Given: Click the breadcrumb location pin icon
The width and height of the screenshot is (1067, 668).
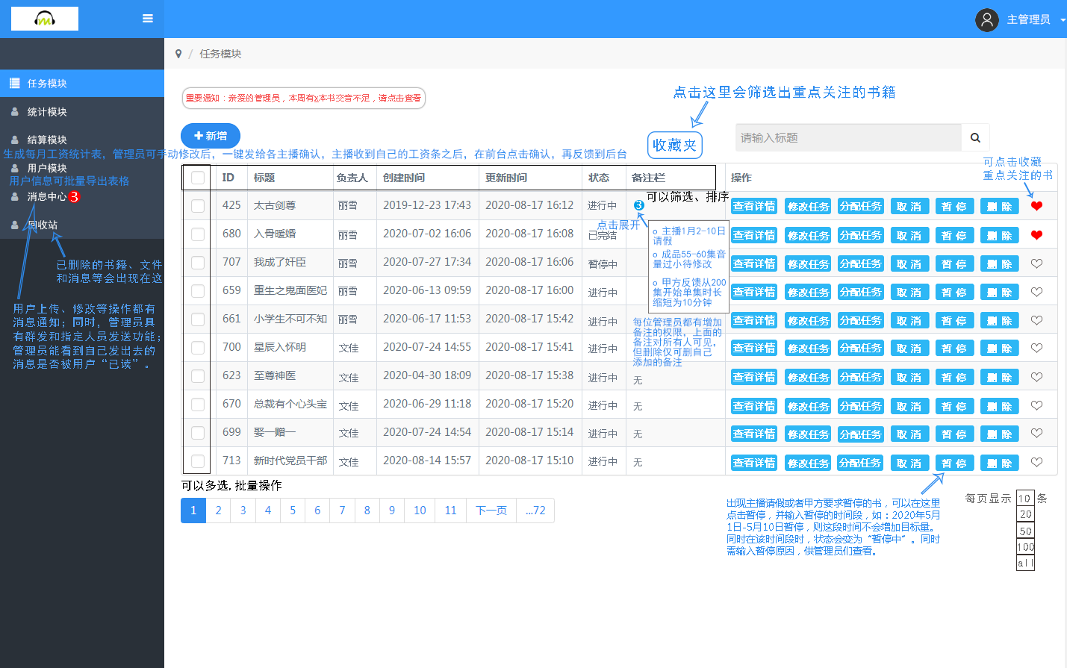Looking at the screenshot, I should pyautogui.click(x=178, y=54).
